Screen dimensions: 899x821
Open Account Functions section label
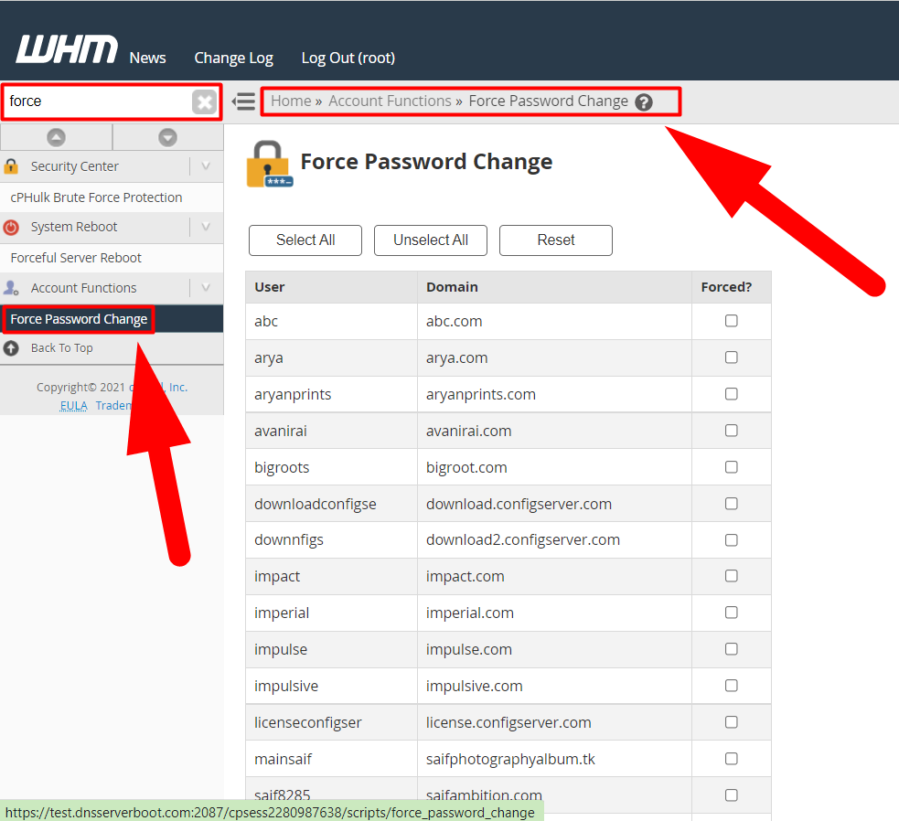[x=84, y=288]
